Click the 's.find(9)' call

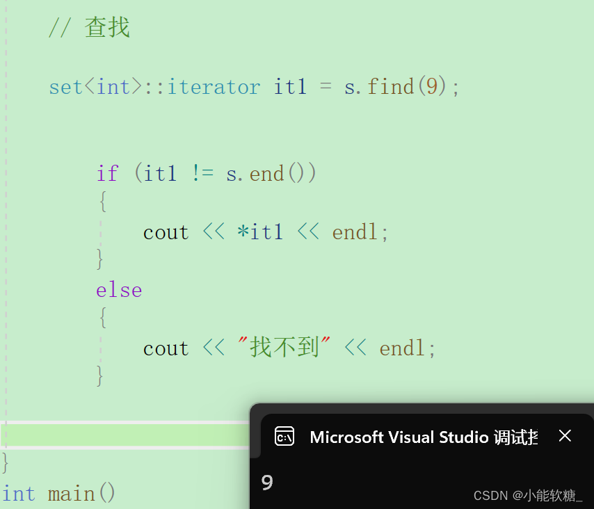396,86
